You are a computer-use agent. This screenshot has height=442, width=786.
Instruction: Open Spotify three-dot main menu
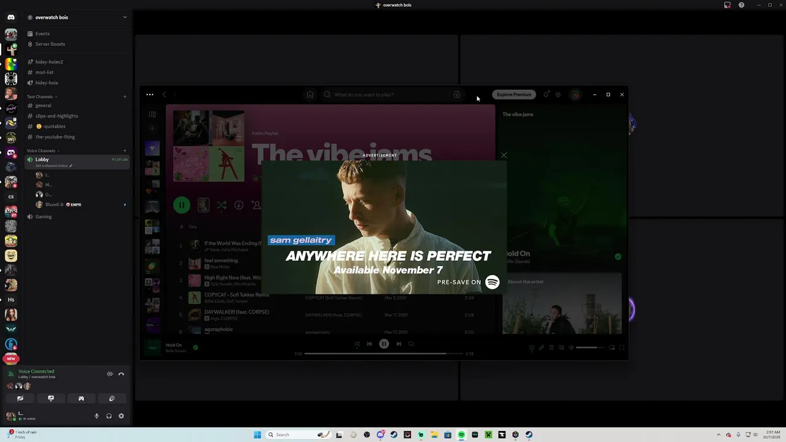point(150,95)
